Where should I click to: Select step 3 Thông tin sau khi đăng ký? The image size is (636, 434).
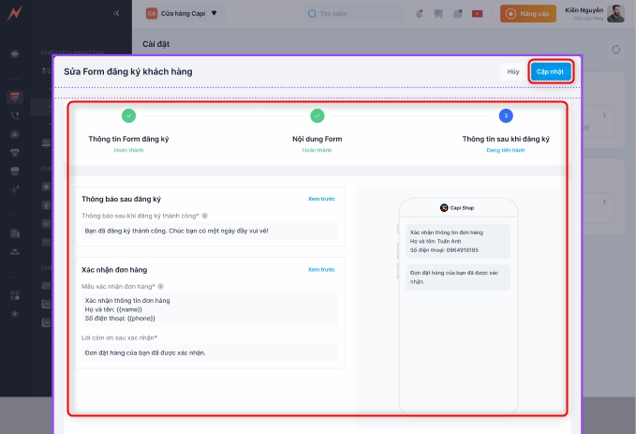point(506,116)
